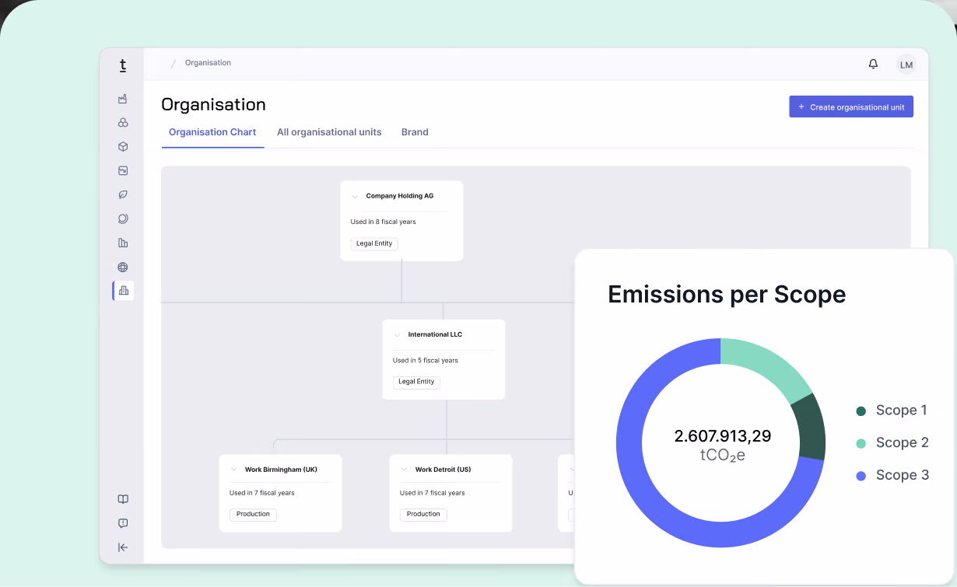Open the globe icon in the sidebar

123,267
